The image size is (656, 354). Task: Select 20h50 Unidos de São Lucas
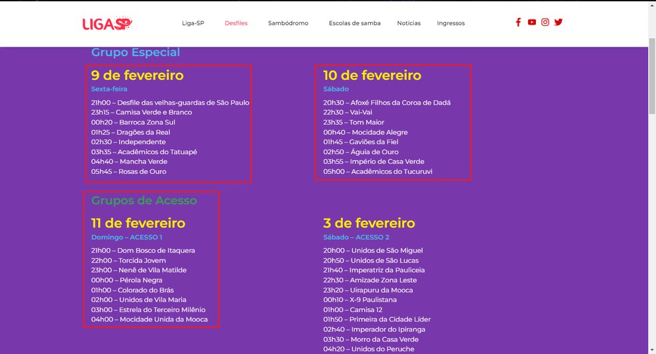(x=371, y=260)
